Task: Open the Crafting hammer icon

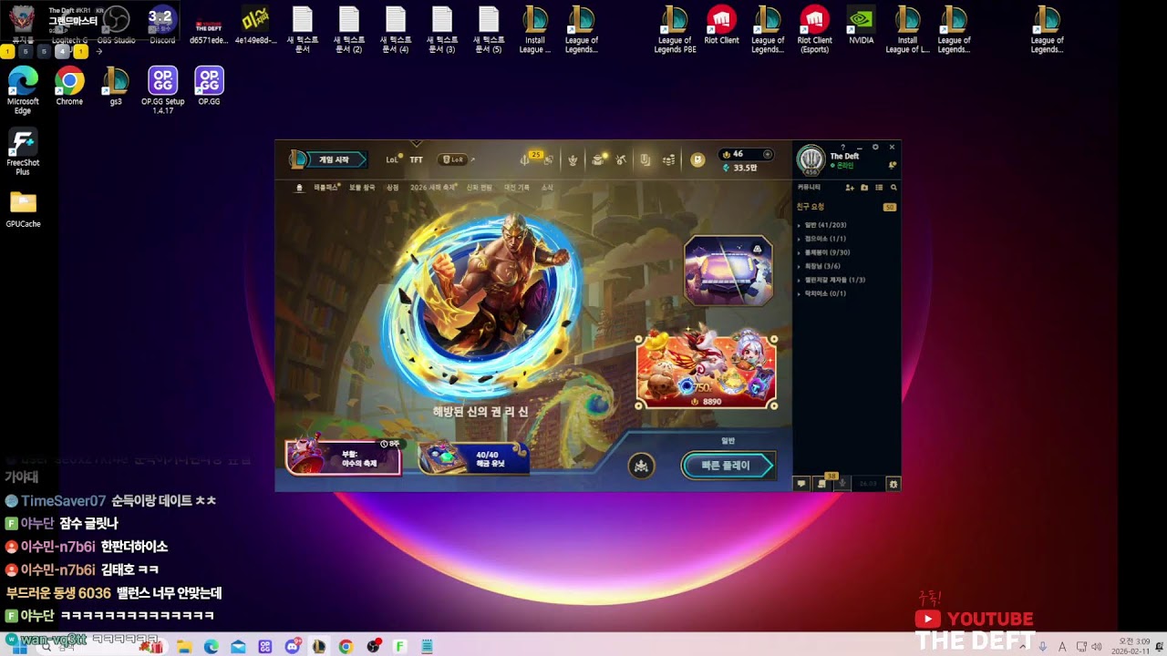Action: coord(621,159)
